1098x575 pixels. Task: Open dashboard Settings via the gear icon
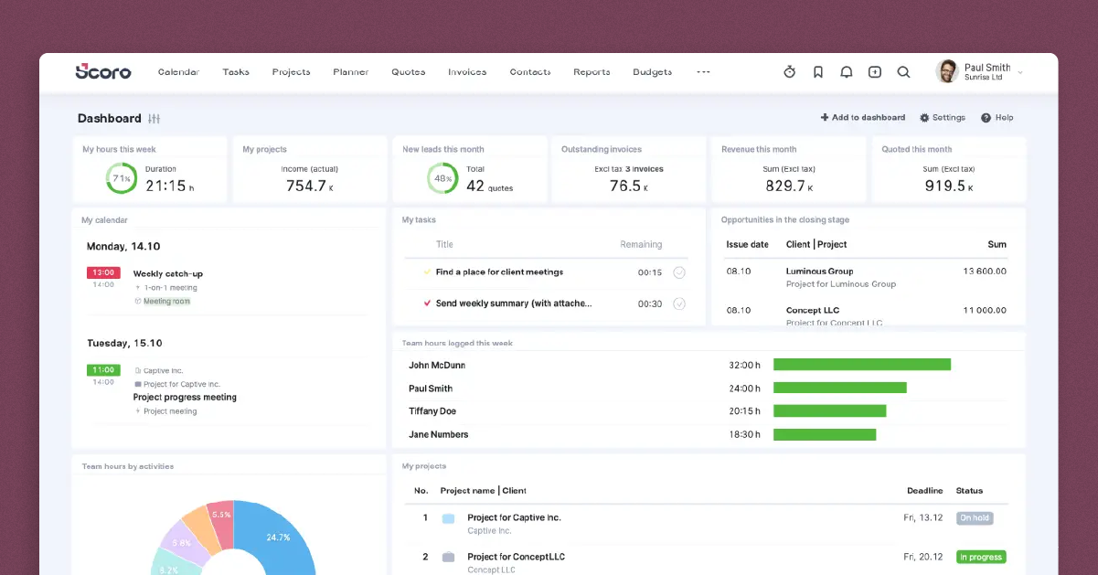pyautogui.click(x=943, y=117)
